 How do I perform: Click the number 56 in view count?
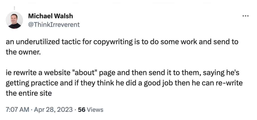tap(81, 110)
